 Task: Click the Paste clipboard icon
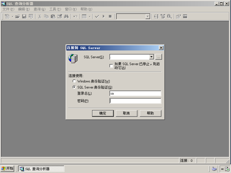(x=53, y=16)
